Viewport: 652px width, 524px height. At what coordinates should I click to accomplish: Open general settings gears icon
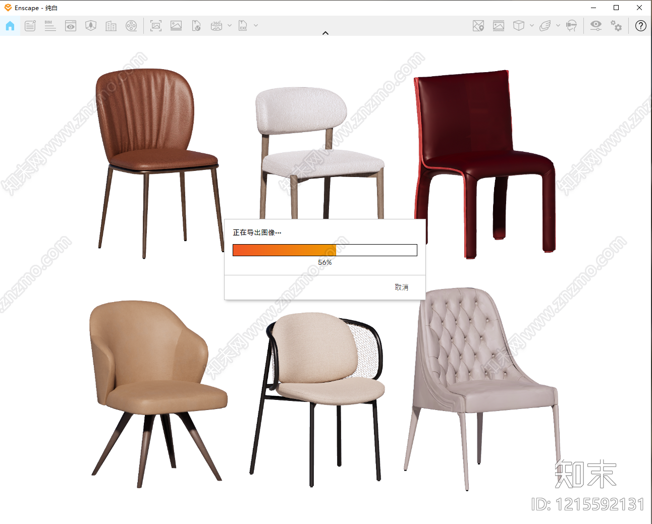tap(616, 26)
